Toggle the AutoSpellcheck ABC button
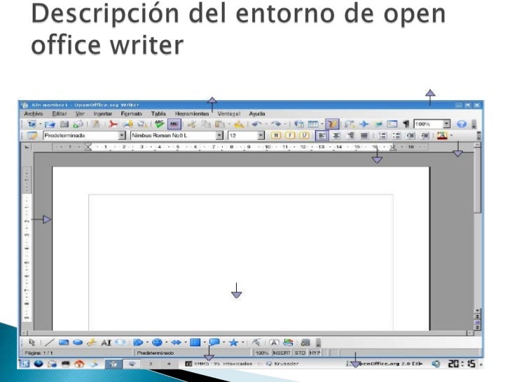Screen dimensions: 510x382 tap(174, 124)
